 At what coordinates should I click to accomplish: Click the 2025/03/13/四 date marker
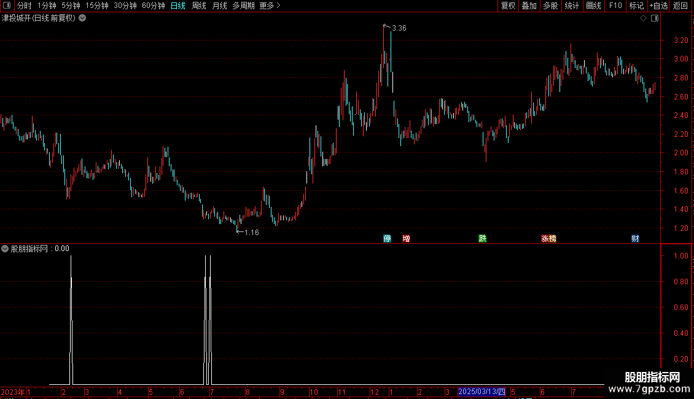pyautogui.click(x=482, y=392)
